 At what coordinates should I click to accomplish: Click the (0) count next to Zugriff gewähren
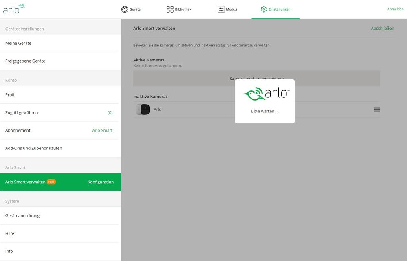click(x=110, y=113)
